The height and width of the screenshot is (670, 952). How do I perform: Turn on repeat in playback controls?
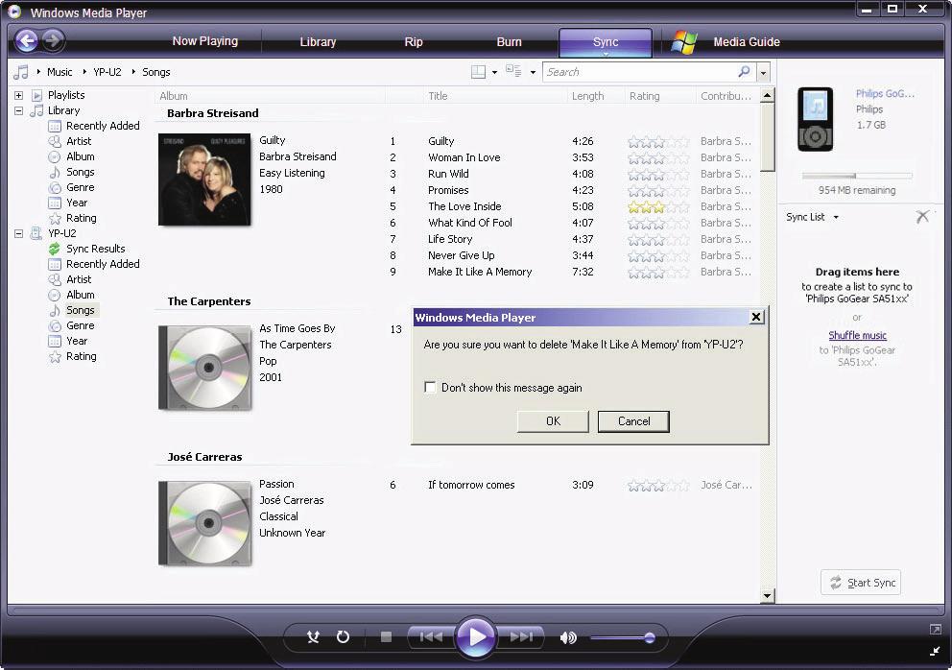click(x=343, y=637)
